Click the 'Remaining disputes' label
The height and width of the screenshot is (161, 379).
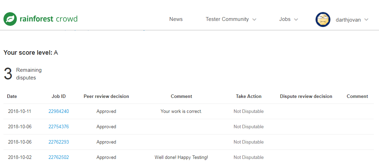pyautogui.click(x=29, y=74)
